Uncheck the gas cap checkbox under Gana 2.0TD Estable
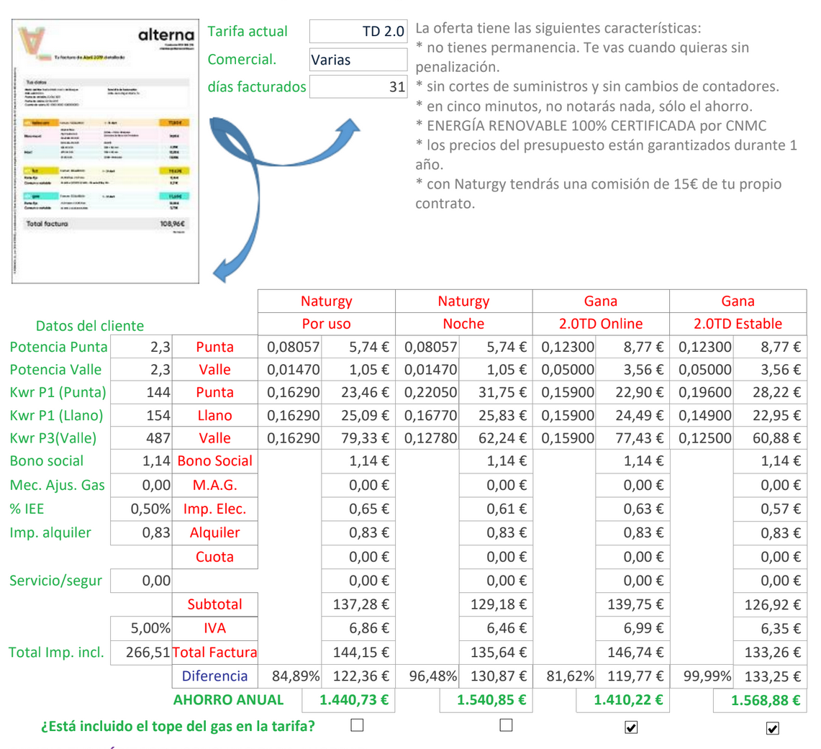This screenshot has width=821, height=749. coord(772,728)
